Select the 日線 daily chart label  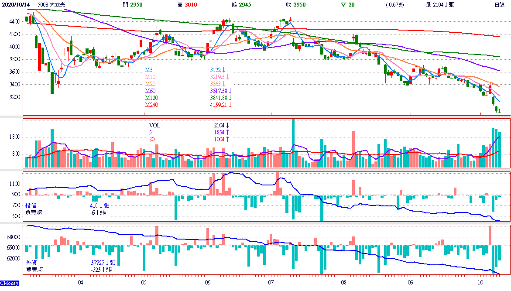coord(500,5)
